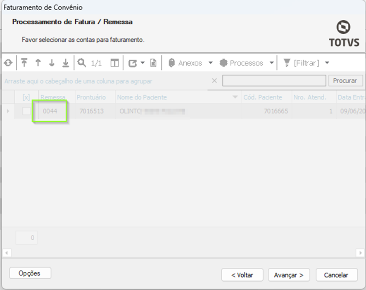Click the Nome do Paciente column header
Image resolution: width=366 pixels, height=290 pixels.
[178, 97]
